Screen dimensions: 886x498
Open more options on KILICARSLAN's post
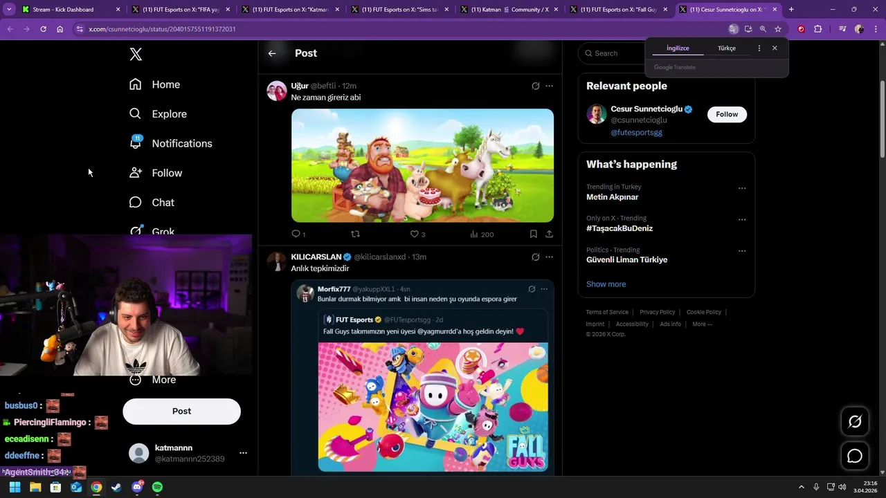coord(549,257)
